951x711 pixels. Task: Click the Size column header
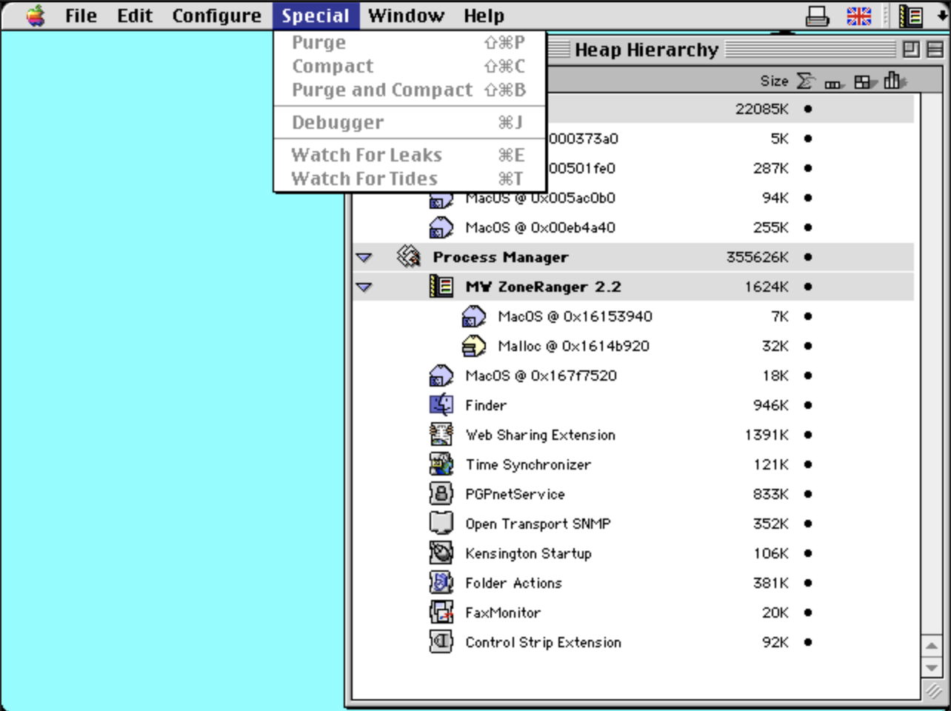[774, 81]
